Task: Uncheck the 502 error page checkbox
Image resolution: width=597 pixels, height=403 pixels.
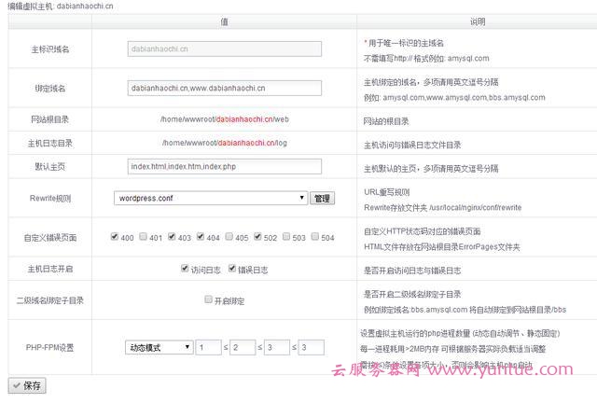Action: coord(258,237)
